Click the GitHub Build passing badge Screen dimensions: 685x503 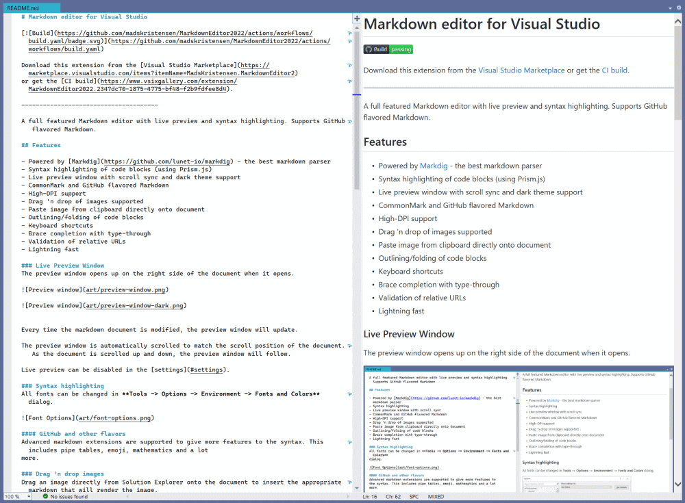click(388, 49)
